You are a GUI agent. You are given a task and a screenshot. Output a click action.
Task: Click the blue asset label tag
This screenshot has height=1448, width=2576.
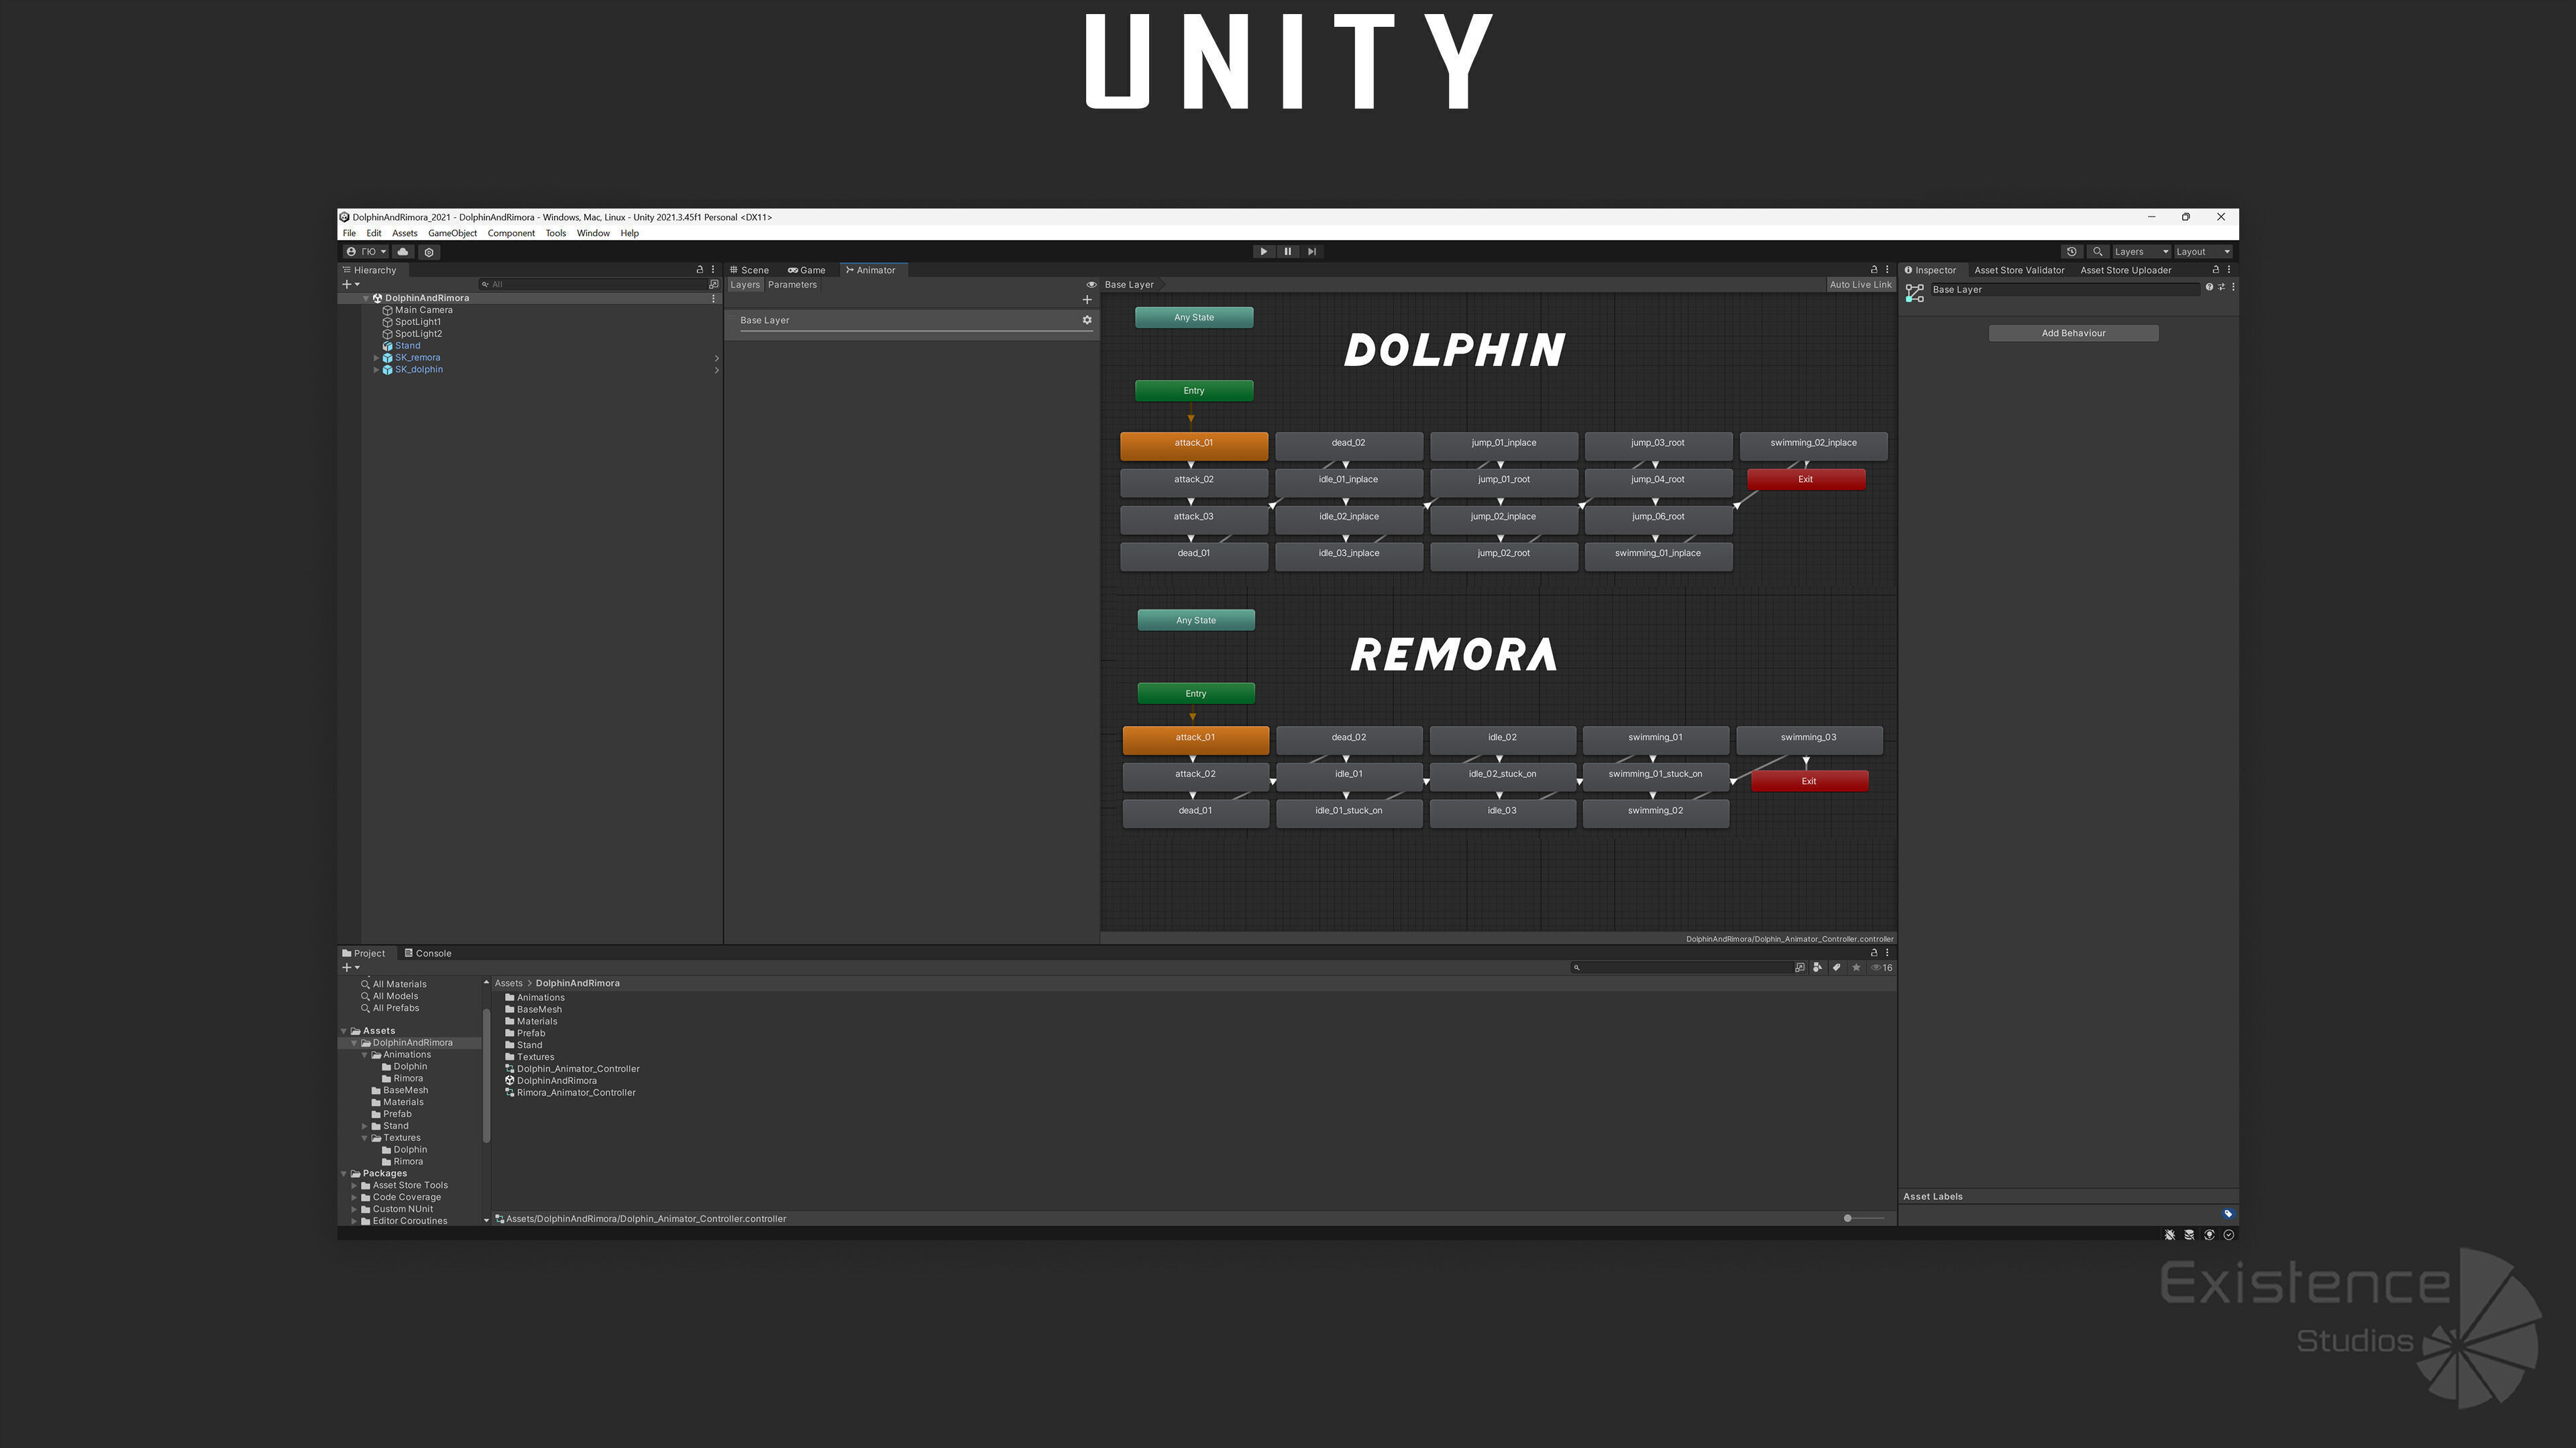pyautogui.click(x=2228, y=1213)
